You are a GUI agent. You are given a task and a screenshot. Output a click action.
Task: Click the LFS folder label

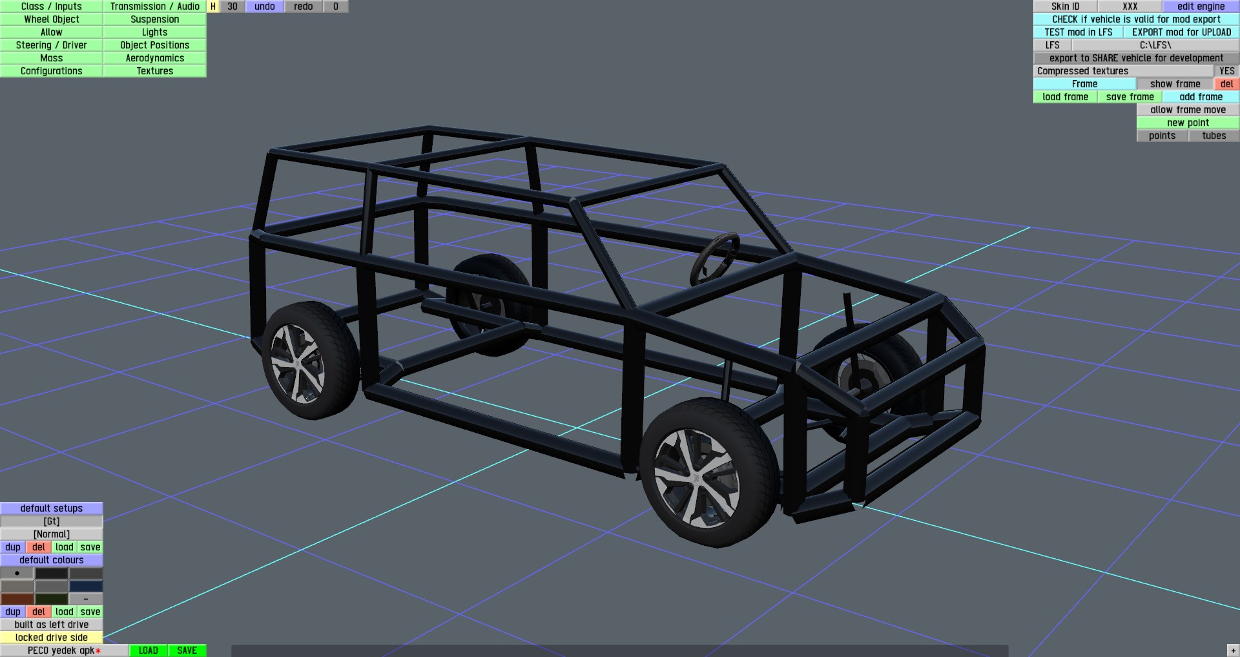pos(1053,45)
